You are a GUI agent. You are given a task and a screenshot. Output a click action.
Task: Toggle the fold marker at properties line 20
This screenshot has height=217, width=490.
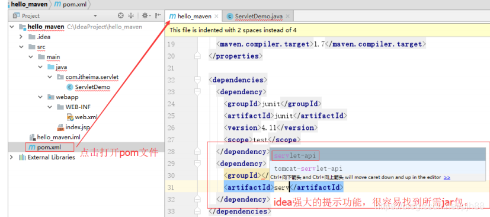[197, 56]
